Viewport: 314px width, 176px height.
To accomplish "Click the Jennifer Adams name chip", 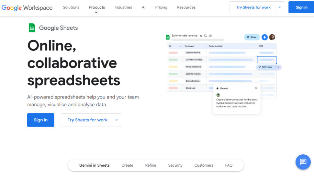I will coord(193,74).
